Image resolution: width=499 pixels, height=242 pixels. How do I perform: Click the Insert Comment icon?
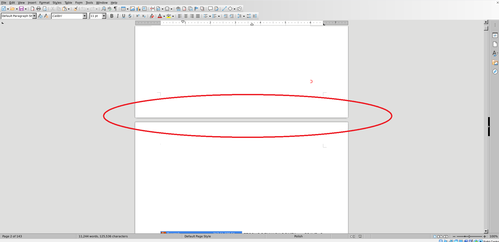(x=210, y=9)
